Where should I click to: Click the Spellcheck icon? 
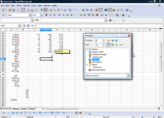click(x=42, y=10)
